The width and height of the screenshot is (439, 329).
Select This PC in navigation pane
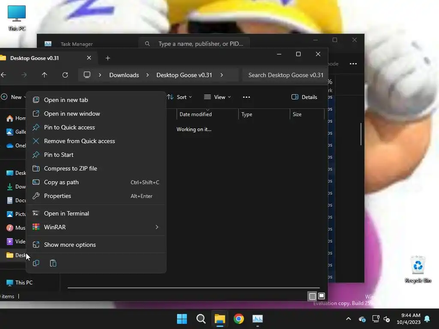coord(19,283)
